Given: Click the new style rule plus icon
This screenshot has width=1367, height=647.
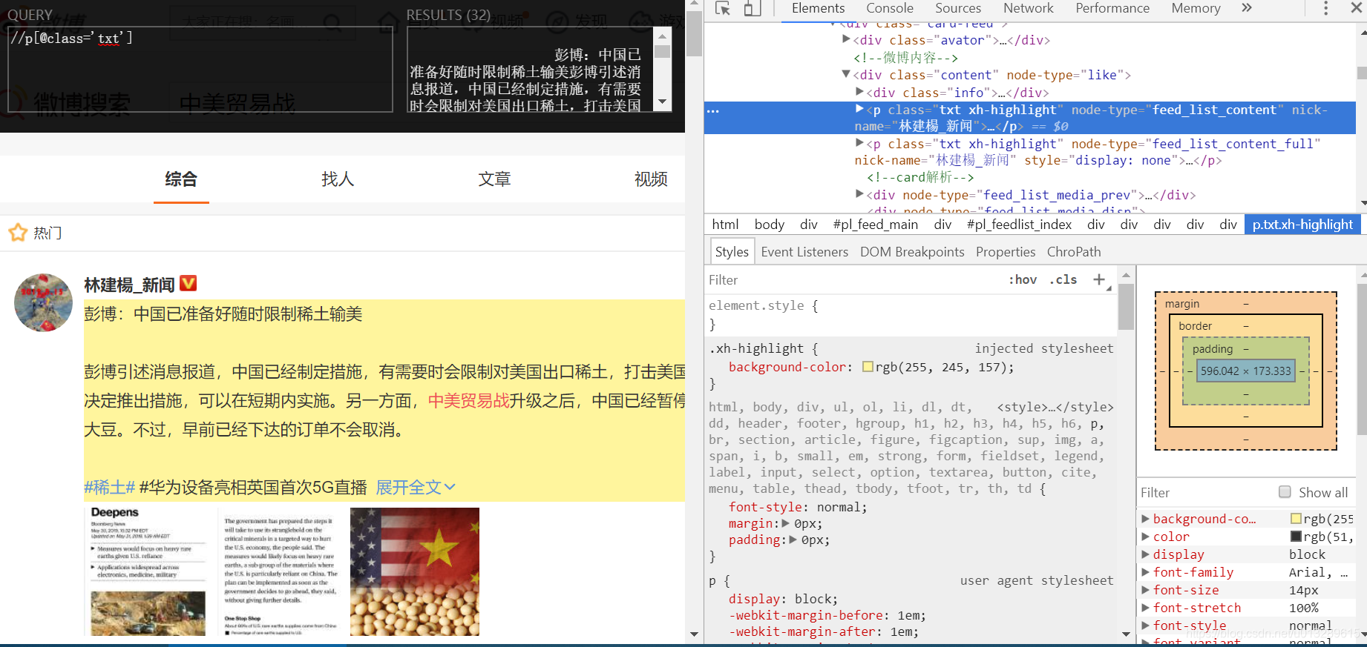Looking at the screenshot, I should click(x=1099, y=279).
